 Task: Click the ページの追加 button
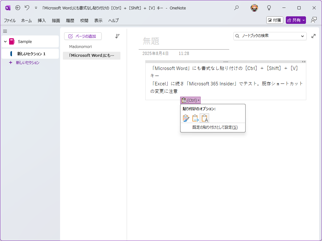click(x=83, y=36)
